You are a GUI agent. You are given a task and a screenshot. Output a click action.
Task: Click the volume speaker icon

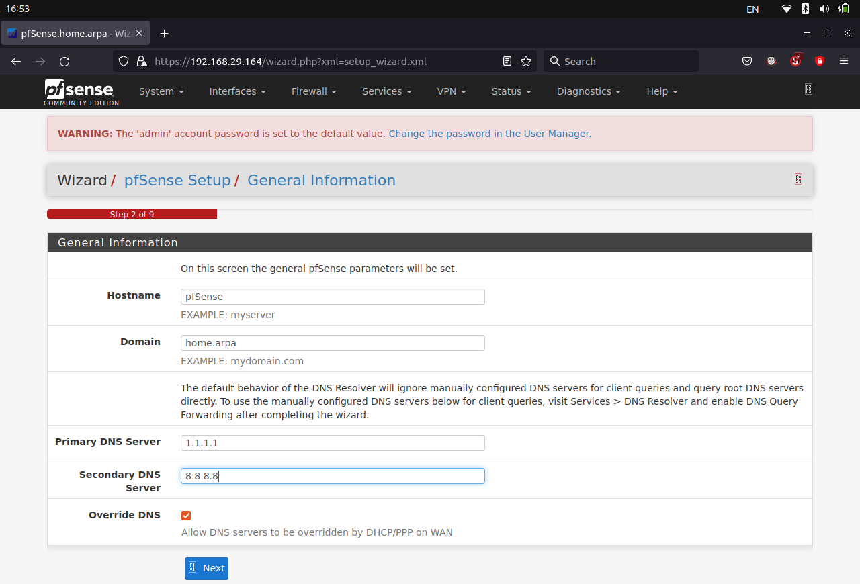pos(824,9)
